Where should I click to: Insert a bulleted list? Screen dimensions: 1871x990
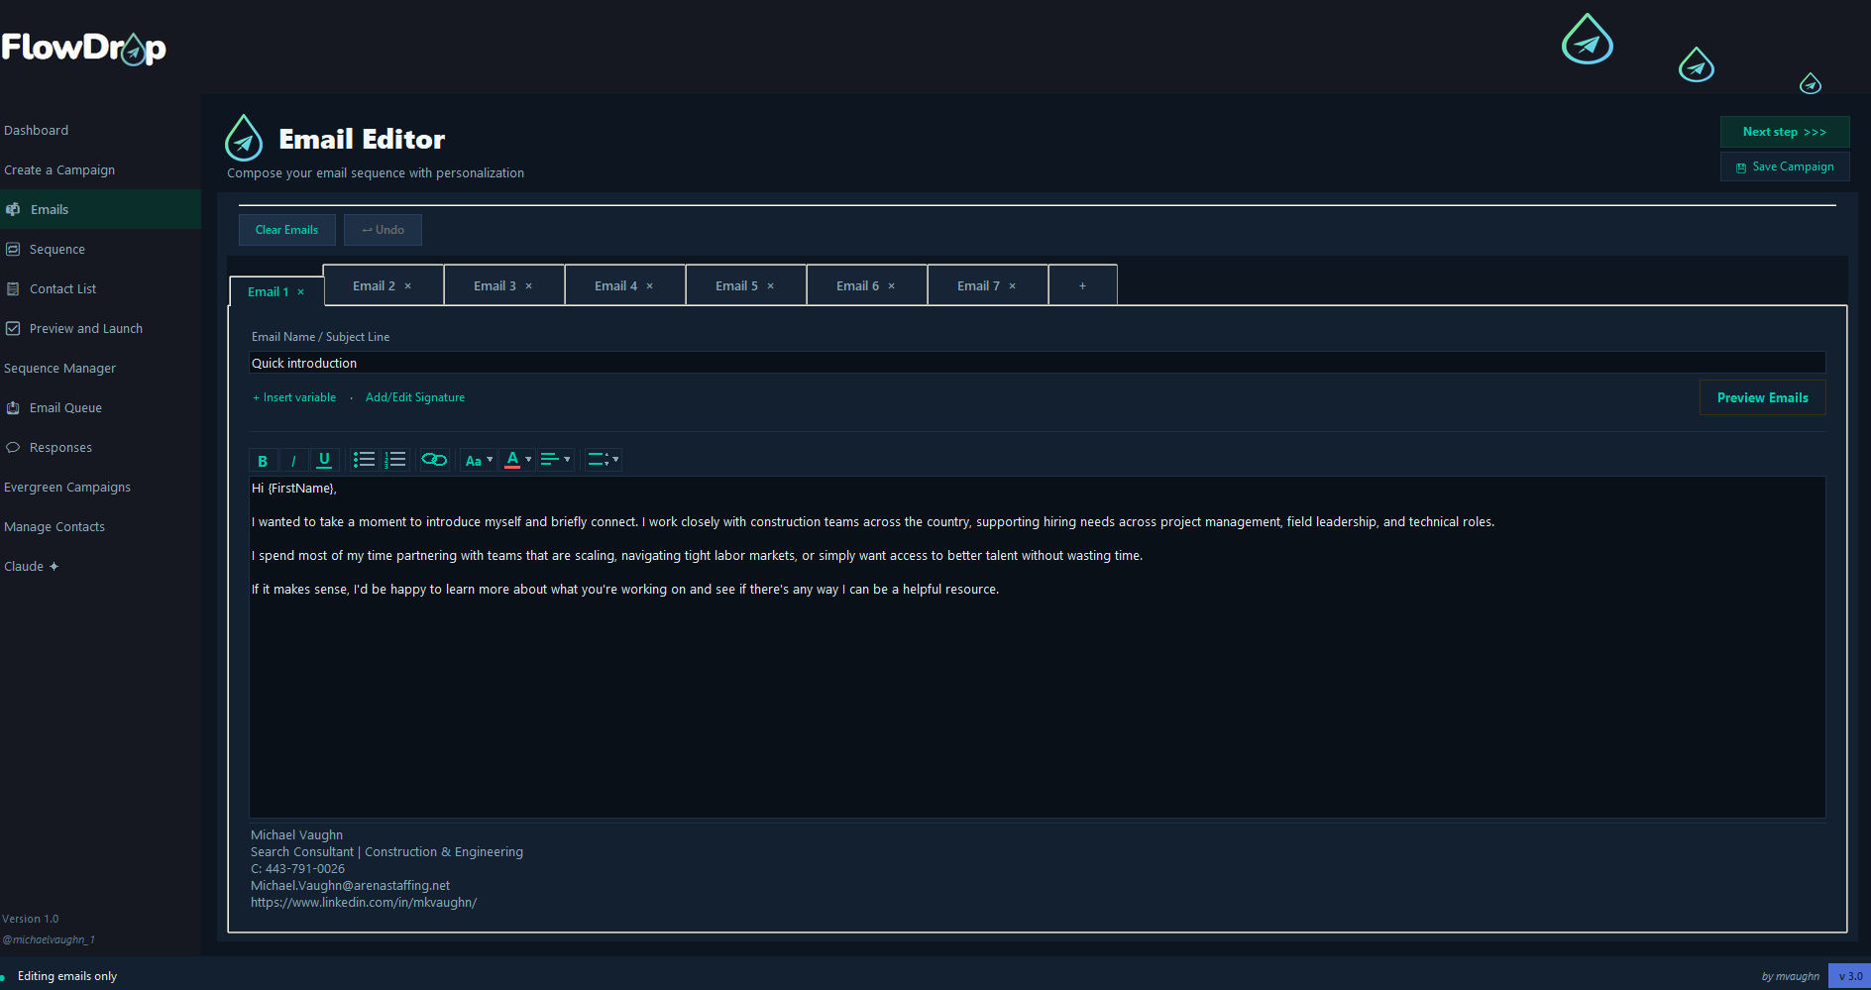click(x=364, y=460)
